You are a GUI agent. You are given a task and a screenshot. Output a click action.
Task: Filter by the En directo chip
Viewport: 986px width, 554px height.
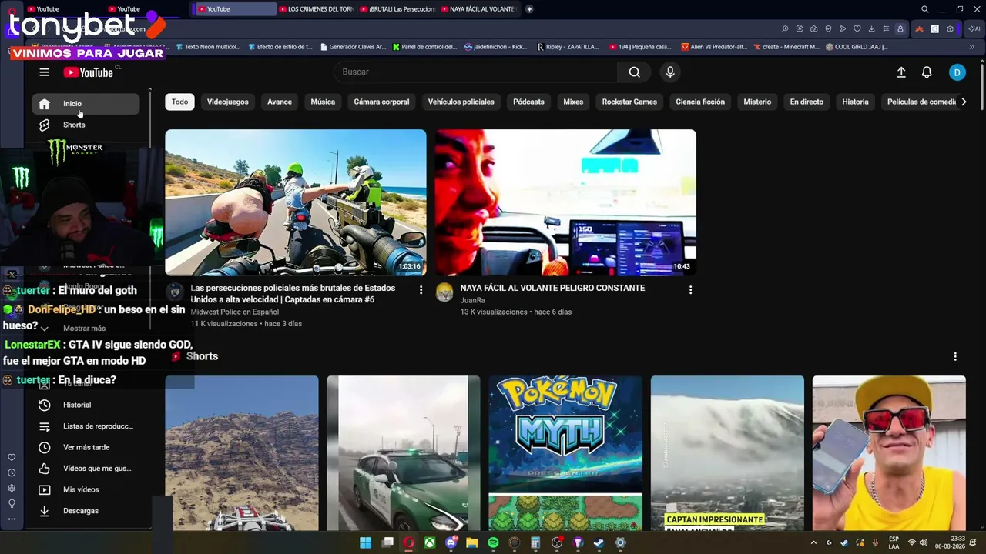point(807,102)
